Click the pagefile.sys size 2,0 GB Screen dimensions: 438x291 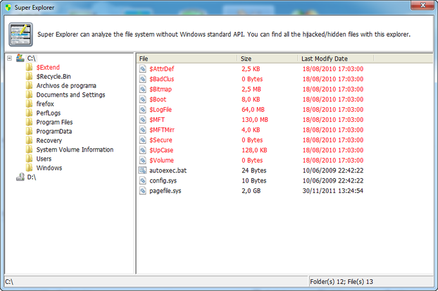(x=251, y=191)
